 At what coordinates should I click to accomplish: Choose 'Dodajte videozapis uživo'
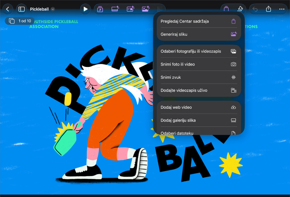click(199, 90)
